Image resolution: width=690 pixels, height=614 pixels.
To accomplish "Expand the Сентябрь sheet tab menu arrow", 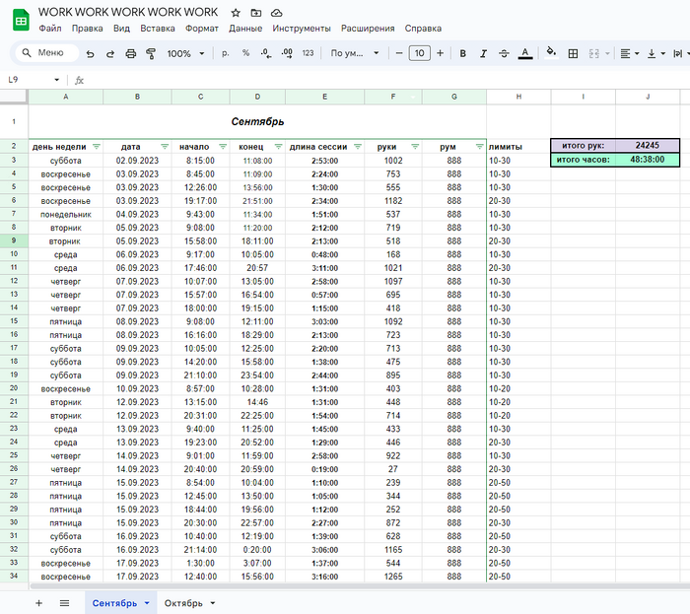I will tap(147, 602).
